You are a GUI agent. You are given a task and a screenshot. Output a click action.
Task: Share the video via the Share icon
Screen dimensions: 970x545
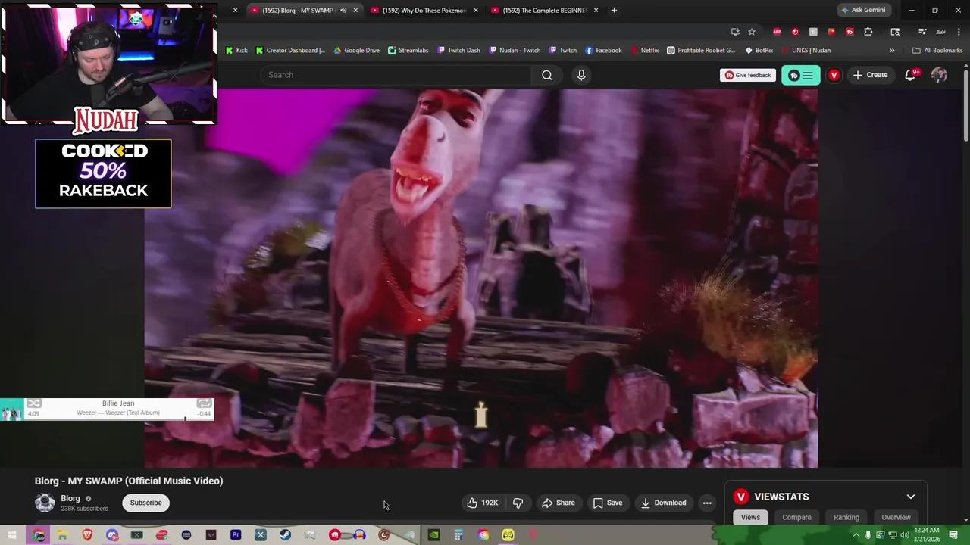point(559,503)
